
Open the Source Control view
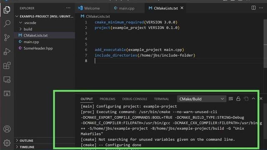pyautogui.click(x=7, y=37)
